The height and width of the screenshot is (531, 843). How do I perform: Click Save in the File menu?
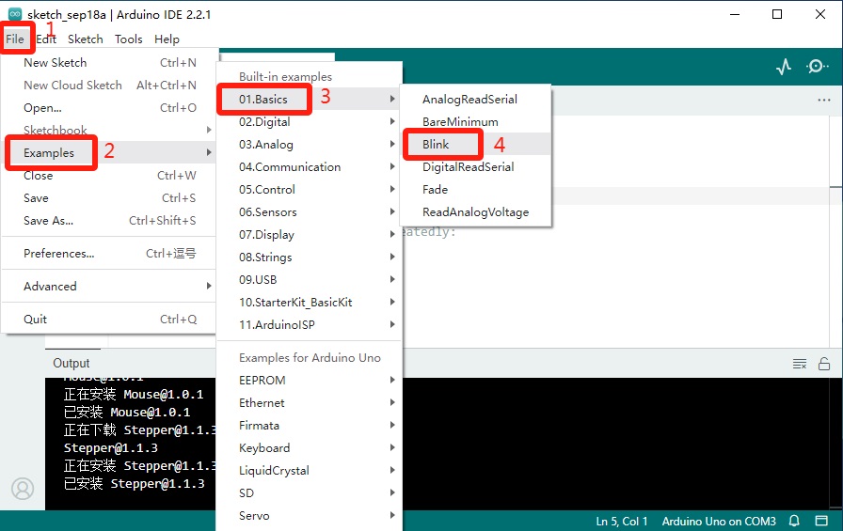[109, 198]
